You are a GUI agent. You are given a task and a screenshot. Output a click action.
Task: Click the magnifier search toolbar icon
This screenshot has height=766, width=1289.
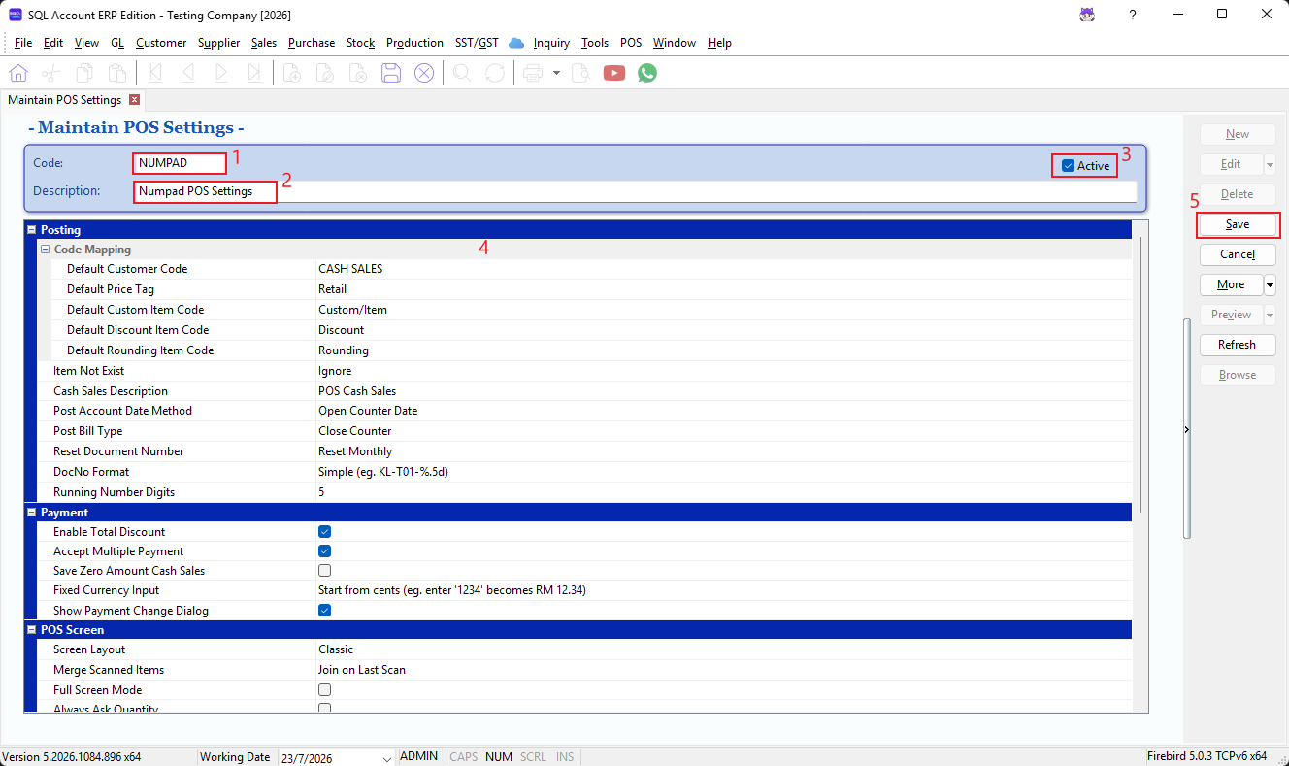click(x=462, y=73)
